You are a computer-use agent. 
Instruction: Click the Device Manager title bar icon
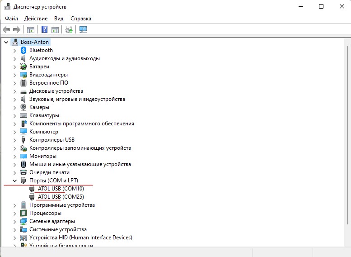[7, 7]
